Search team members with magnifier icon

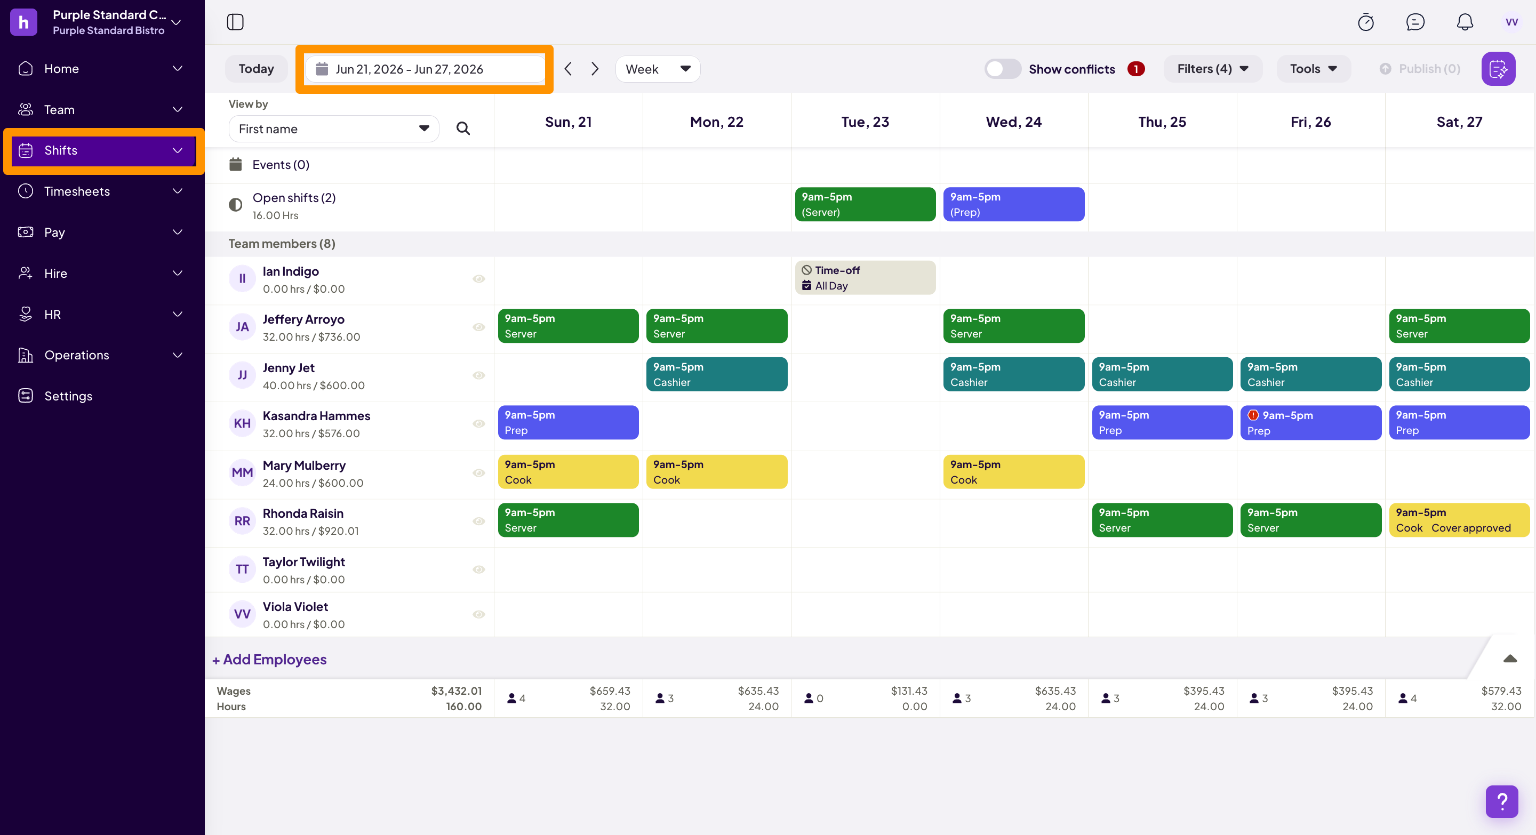(x=463, y=129)
